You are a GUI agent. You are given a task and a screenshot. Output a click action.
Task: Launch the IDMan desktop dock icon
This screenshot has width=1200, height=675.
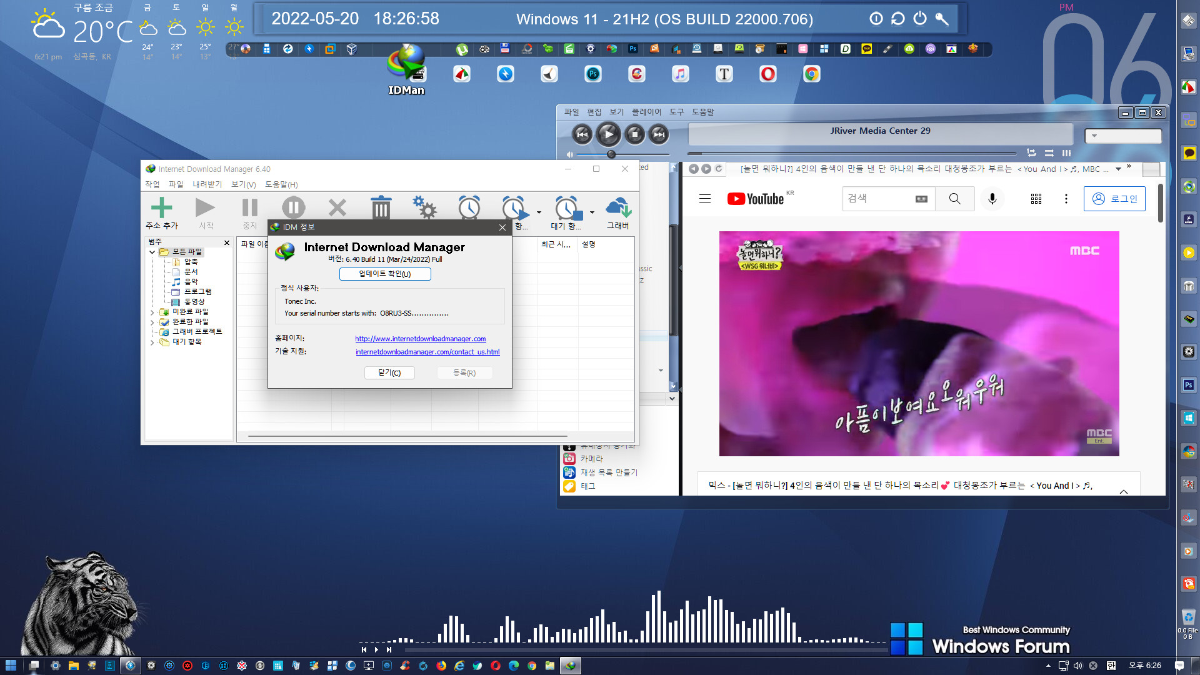coord(407,67)
